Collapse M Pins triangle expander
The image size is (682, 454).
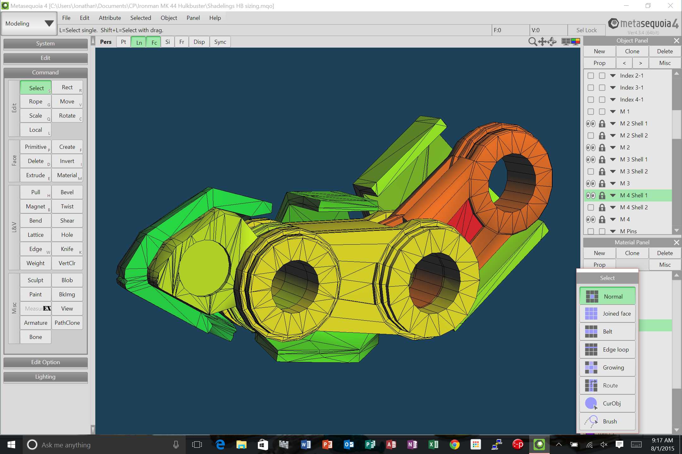tap(613, 231)
